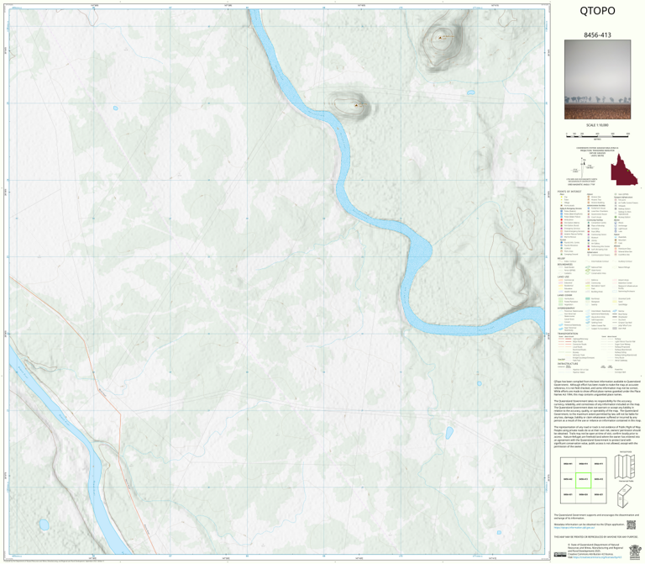The width and height of the screenshot is (645, 564).
Task: Click the POINTS OF INTEREST legend heading
Action: click(x=569, y=192)
